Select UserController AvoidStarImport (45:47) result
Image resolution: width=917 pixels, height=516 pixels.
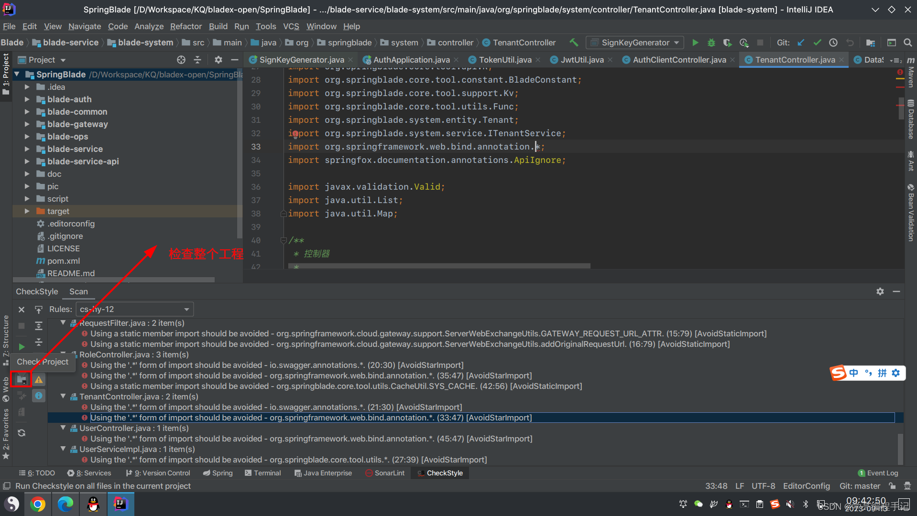(311, 439)
